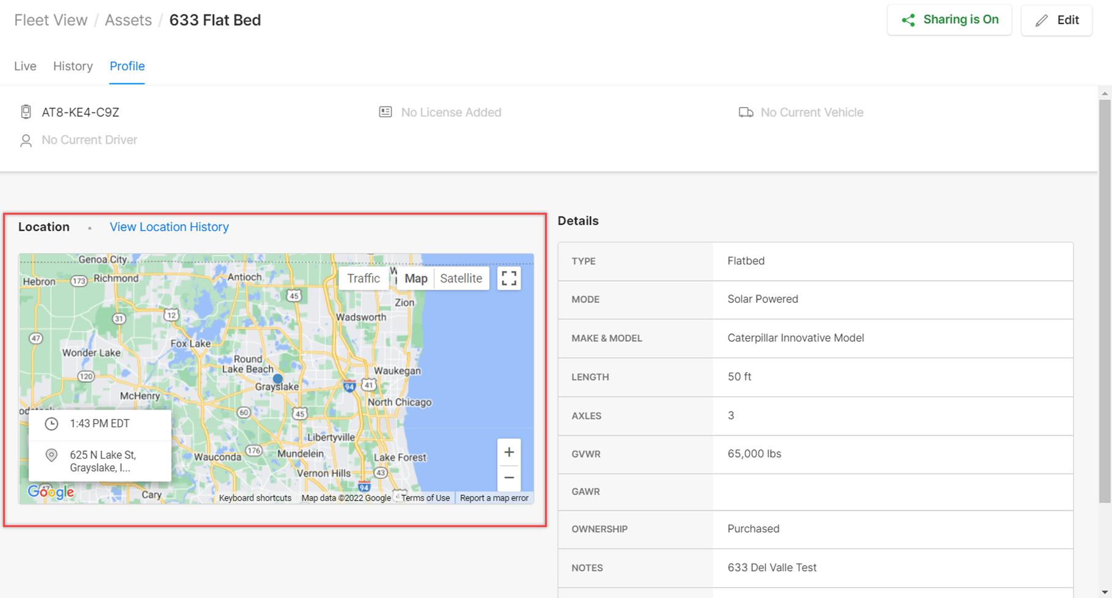Viewport: 1112px width, 598px height.
Task: Click the vertical scrollbar thumb
Action: click(x=1105, y=301)
